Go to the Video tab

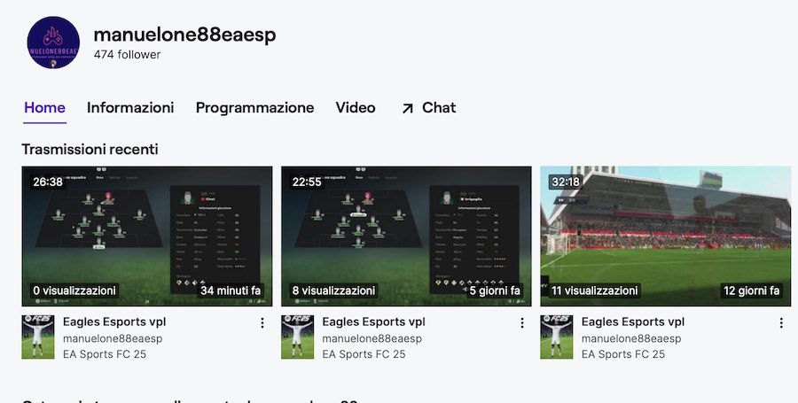click(x=356, y=108)
